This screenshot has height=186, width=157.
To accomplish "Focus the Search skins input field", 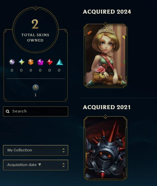I will point(36,111).
